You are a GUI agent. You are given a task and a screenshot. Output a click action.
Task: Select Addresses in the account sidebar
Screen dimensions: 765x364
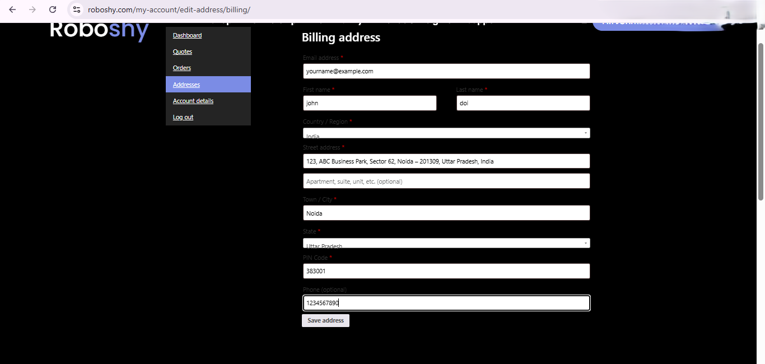click(186, 84)
